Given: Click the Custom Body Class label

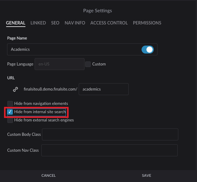Looking at the screenshot, I should click(24, 135).
